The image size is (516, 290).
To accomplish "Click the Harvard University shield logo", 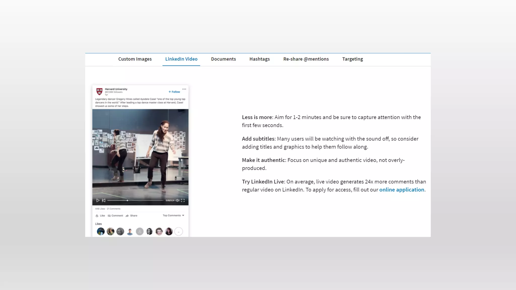I will pos(100,91).
